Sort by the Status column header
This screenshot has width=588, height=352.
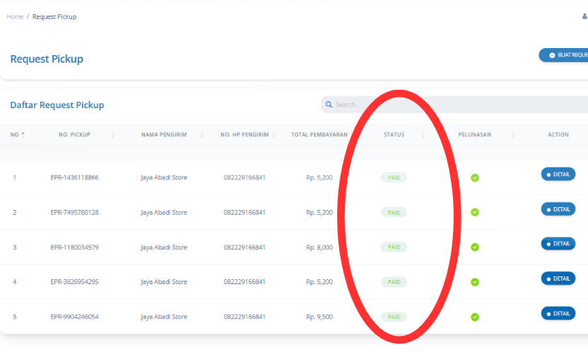click(x=394, y=134)
